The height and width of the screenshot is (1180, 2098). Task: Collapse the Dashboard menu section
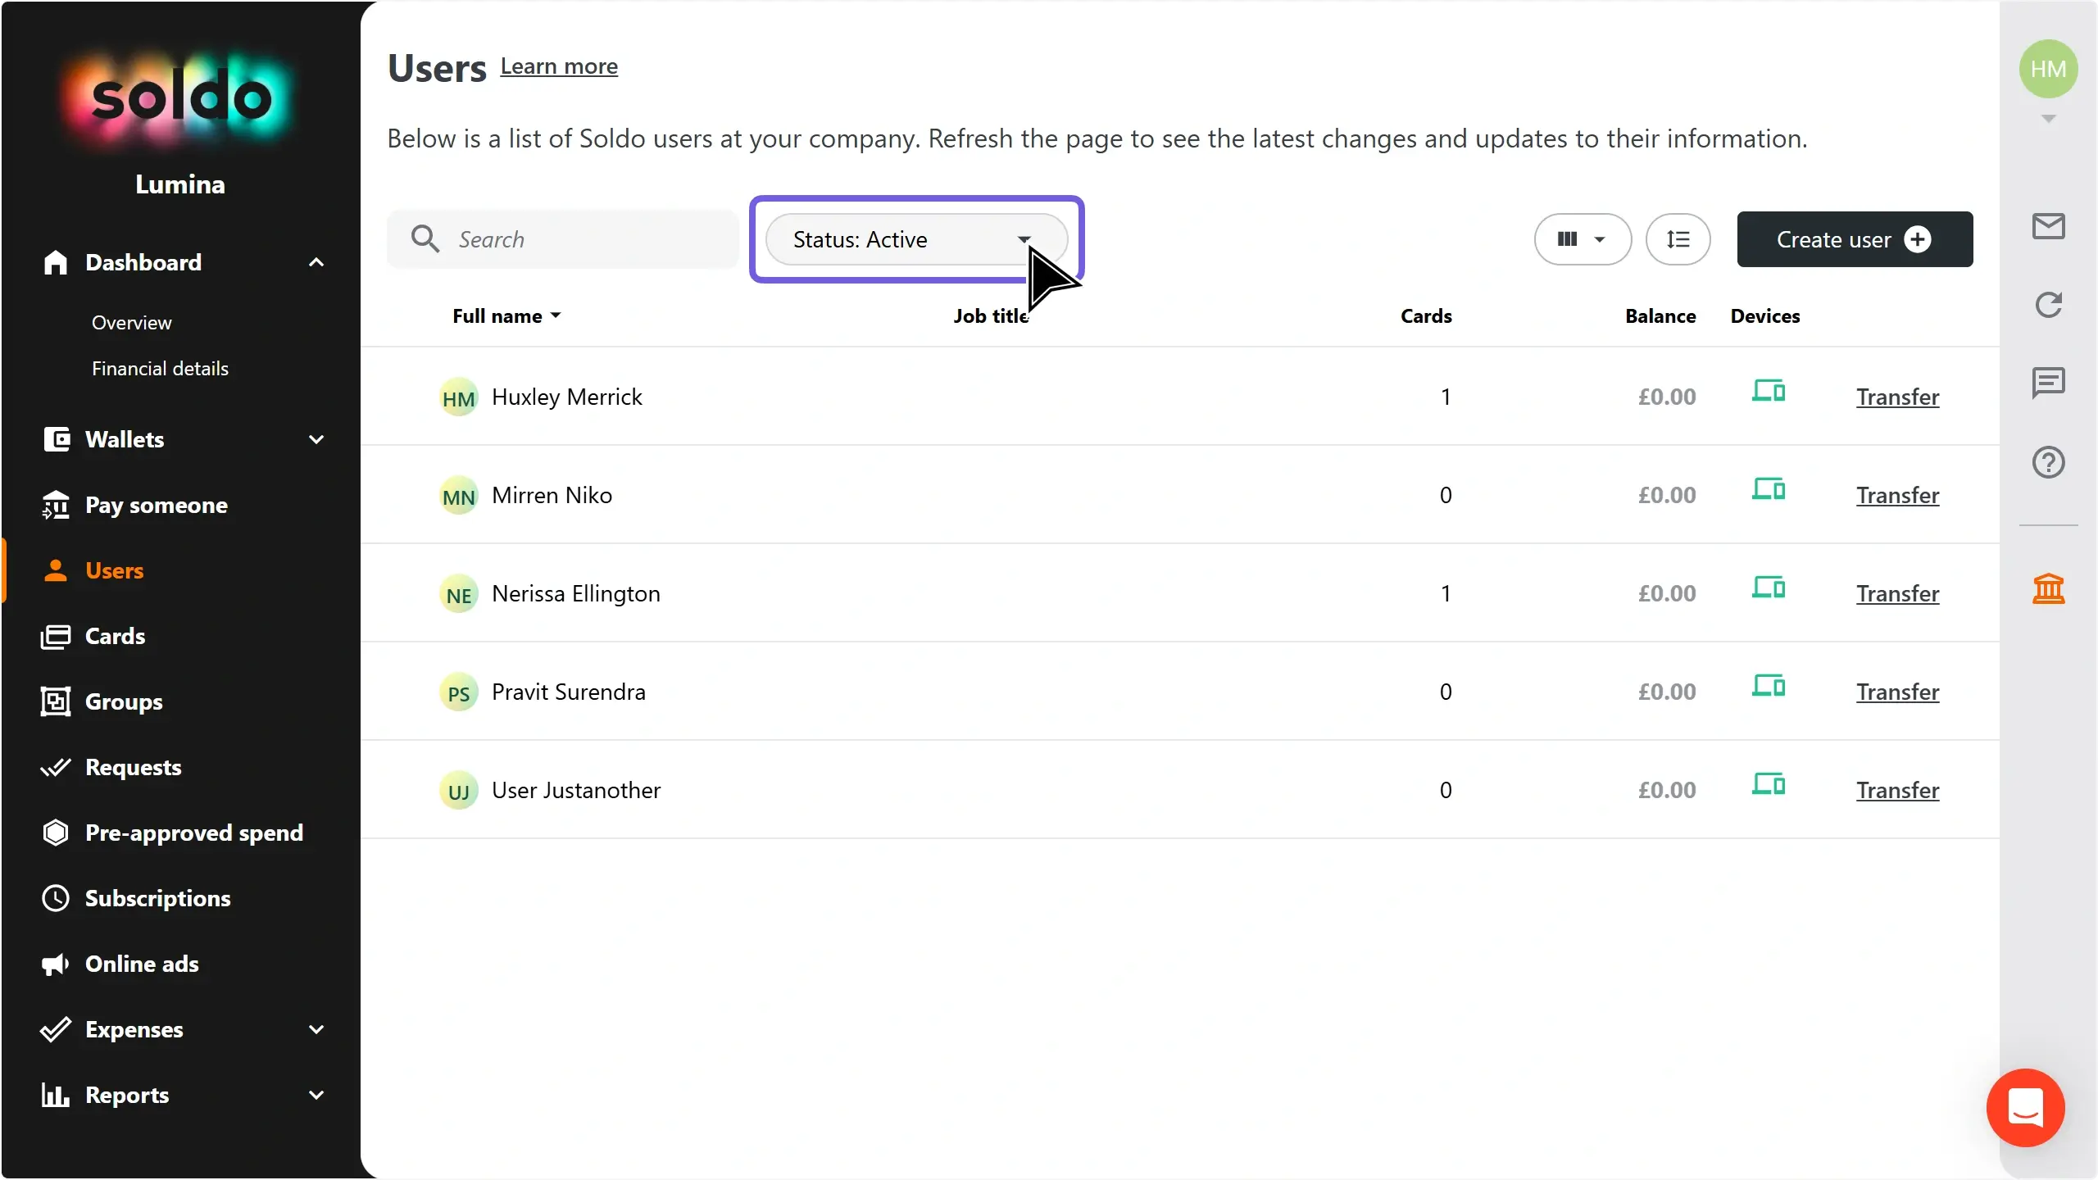pyautogui.click(x=316, y=262)
